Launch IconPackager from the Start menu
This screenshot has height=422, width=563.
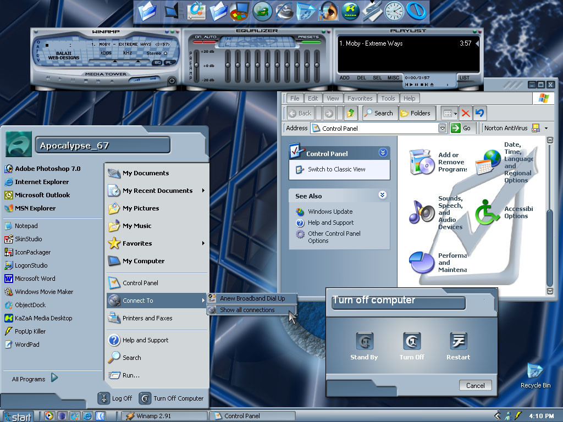[27, 252]
